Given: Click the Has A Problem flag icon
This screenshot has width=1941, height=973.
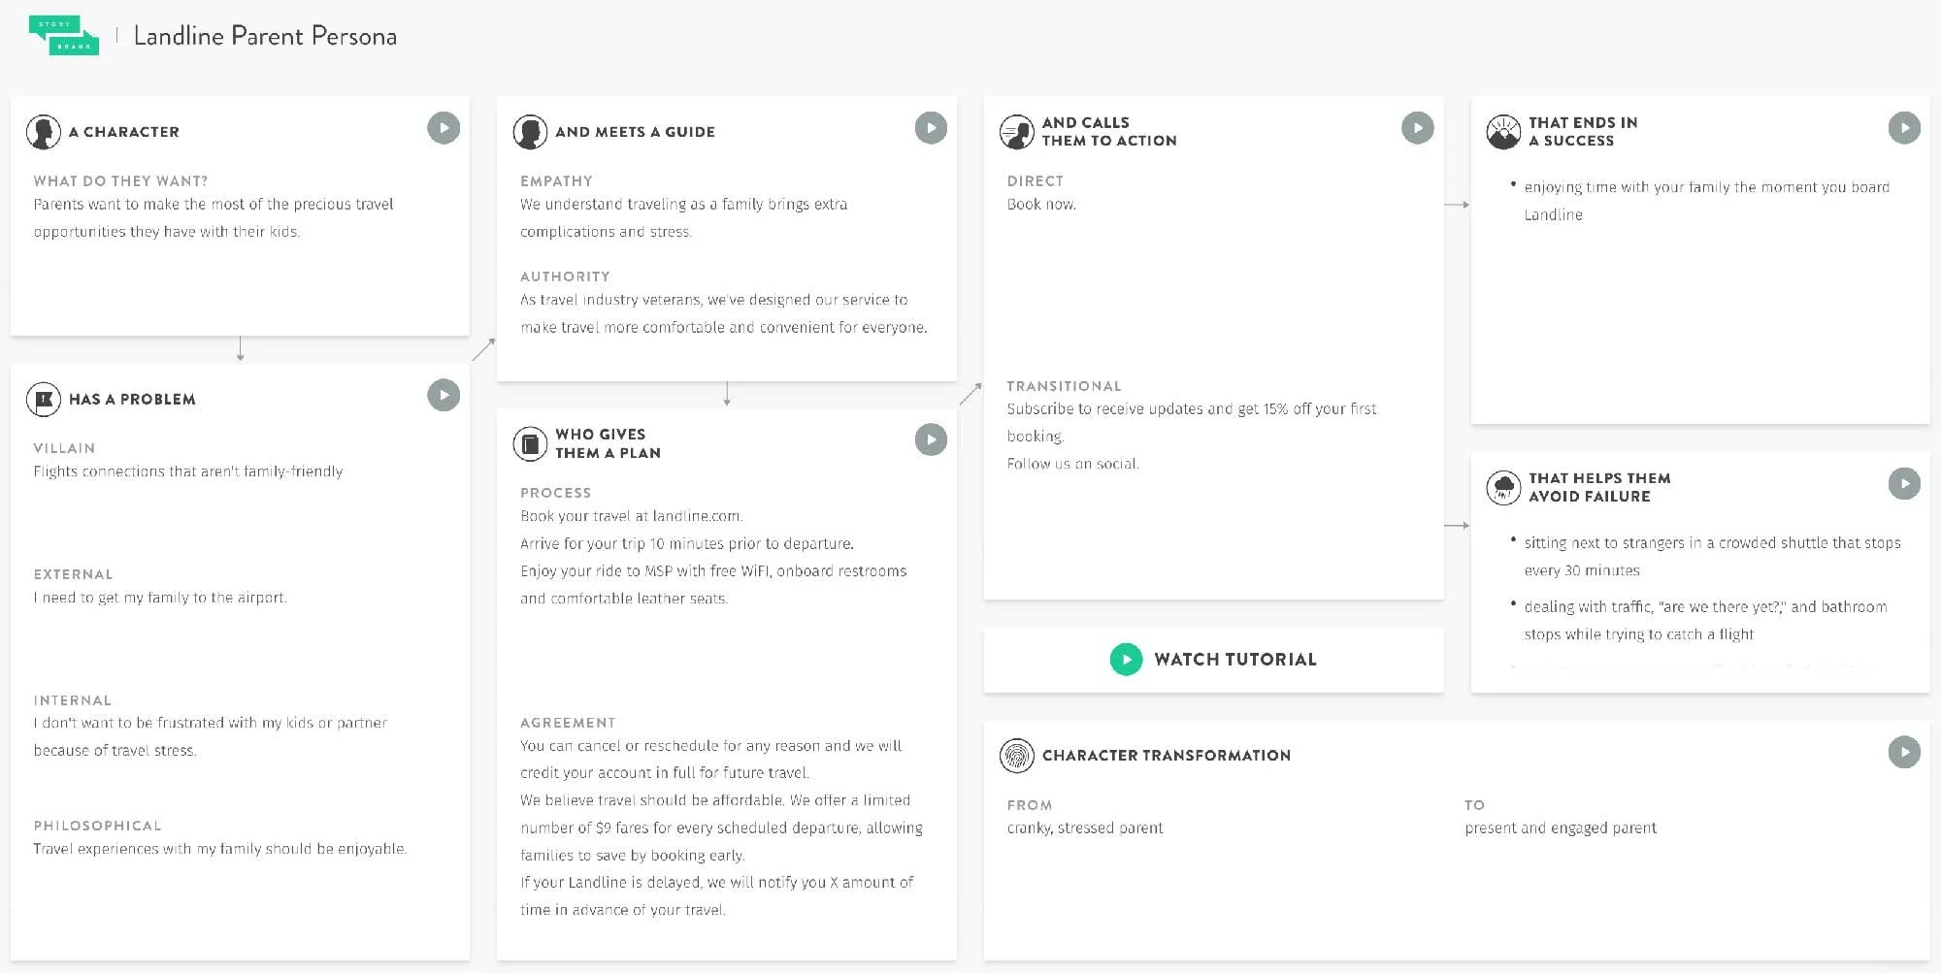Looking at the screenshot, I should point(44,400).
